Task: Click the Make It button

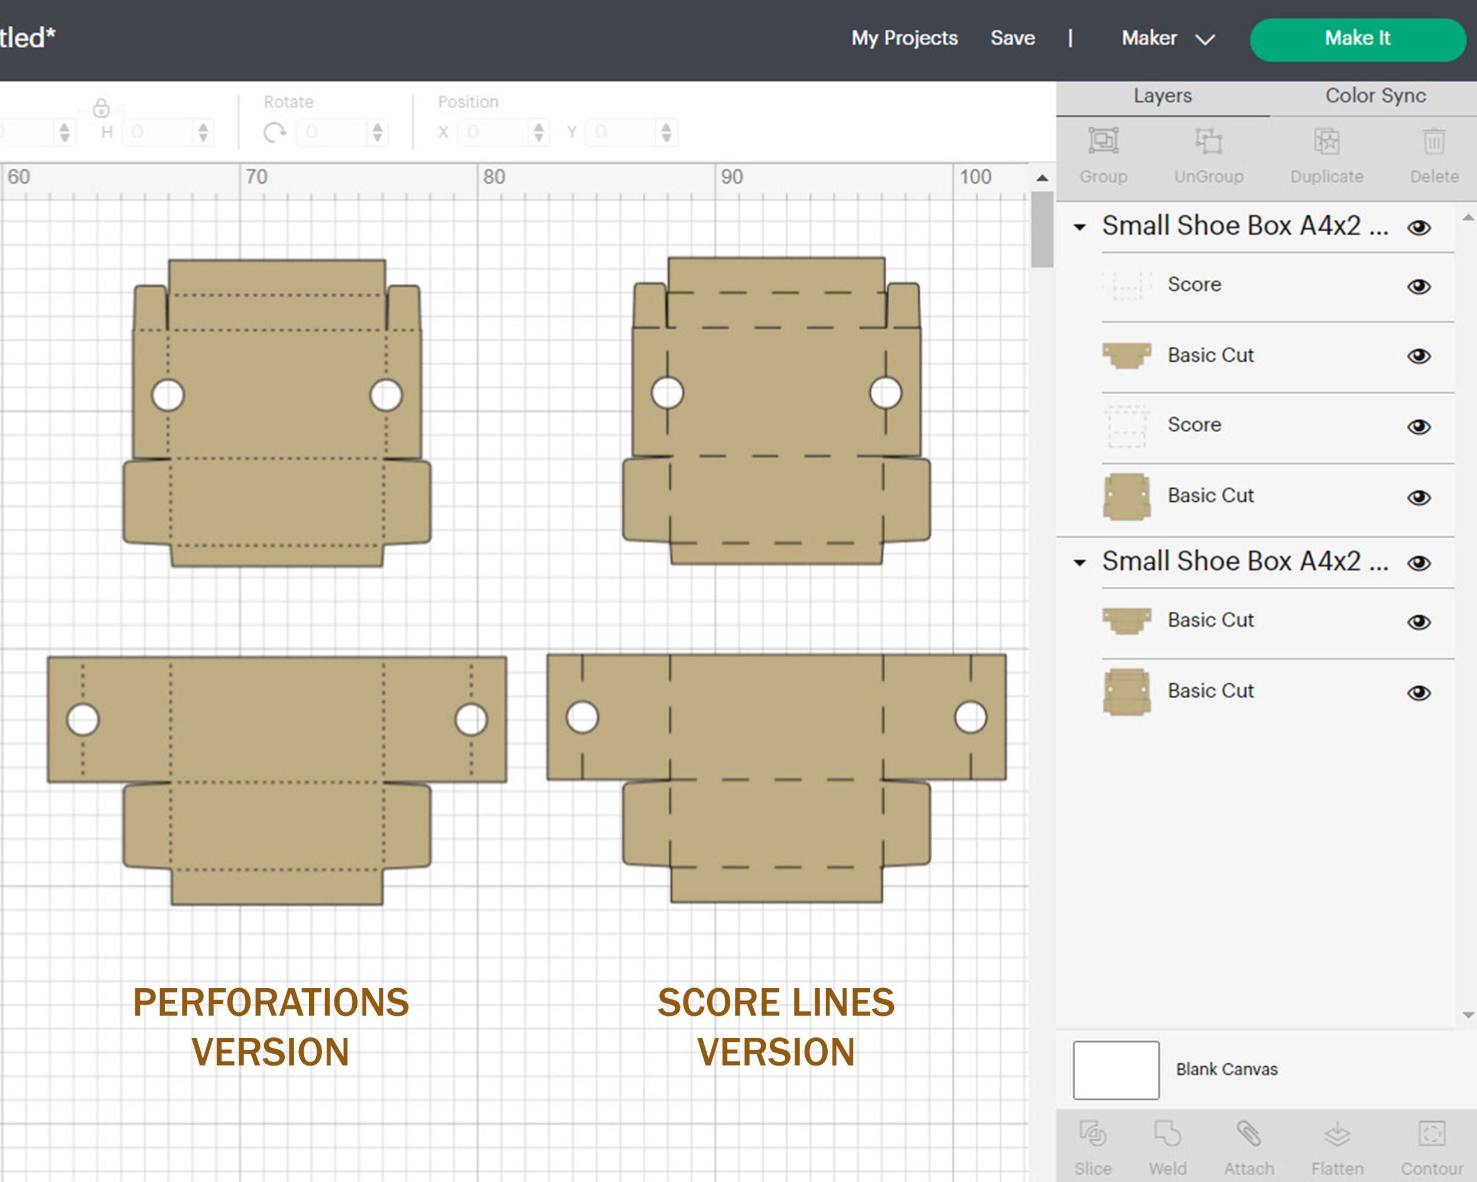Action: tap(1357, 38)
